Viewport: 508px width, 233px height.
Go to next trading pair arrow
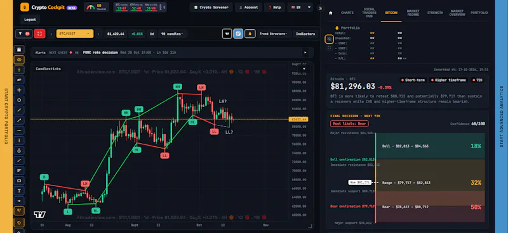click(x=98, y=34)
